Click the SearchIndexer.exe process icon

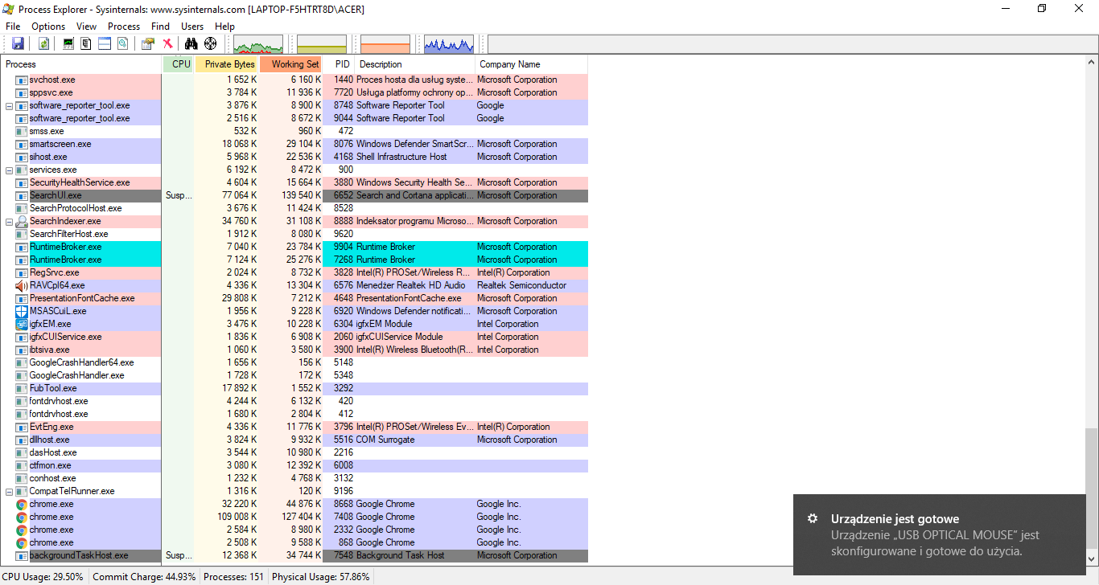click(x=22, y=221)
